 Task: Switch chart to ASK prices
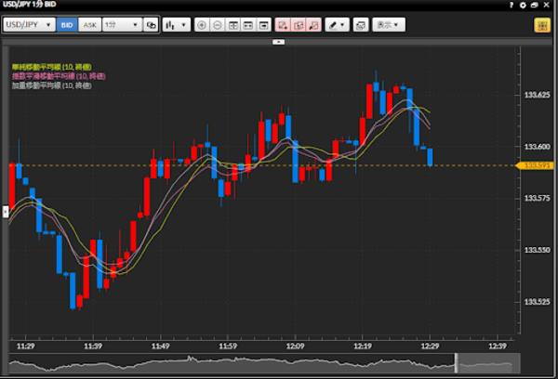[88, 25]
